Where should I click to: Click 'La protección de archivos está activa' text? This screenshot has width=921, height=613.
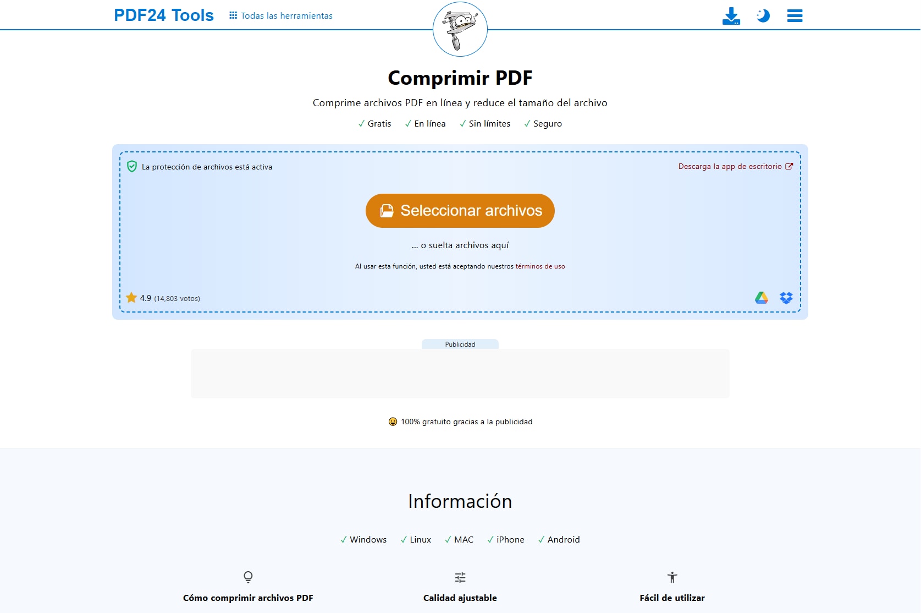(207, 167)
